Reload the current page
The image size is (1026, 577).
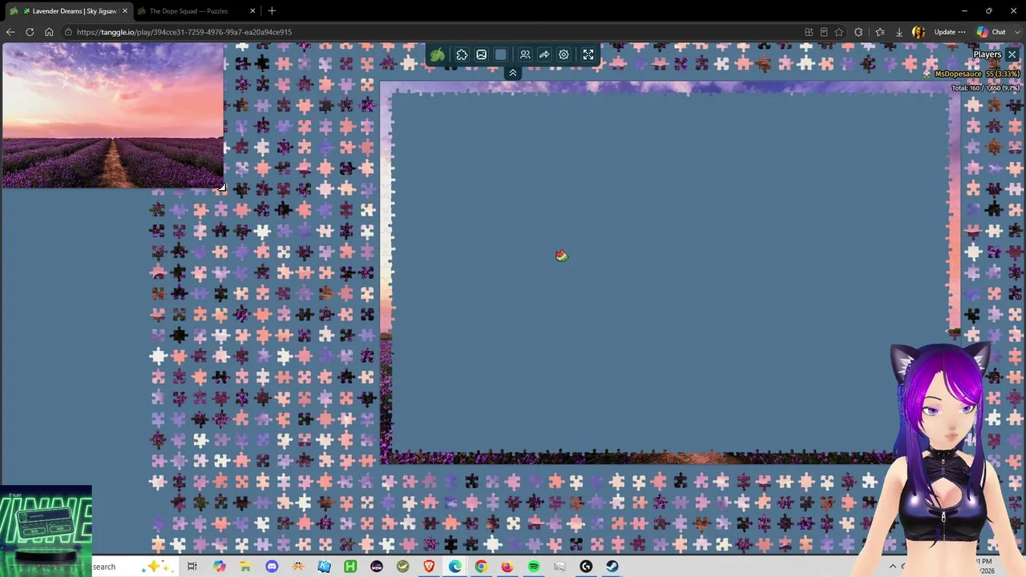click(x=30, y=32)
